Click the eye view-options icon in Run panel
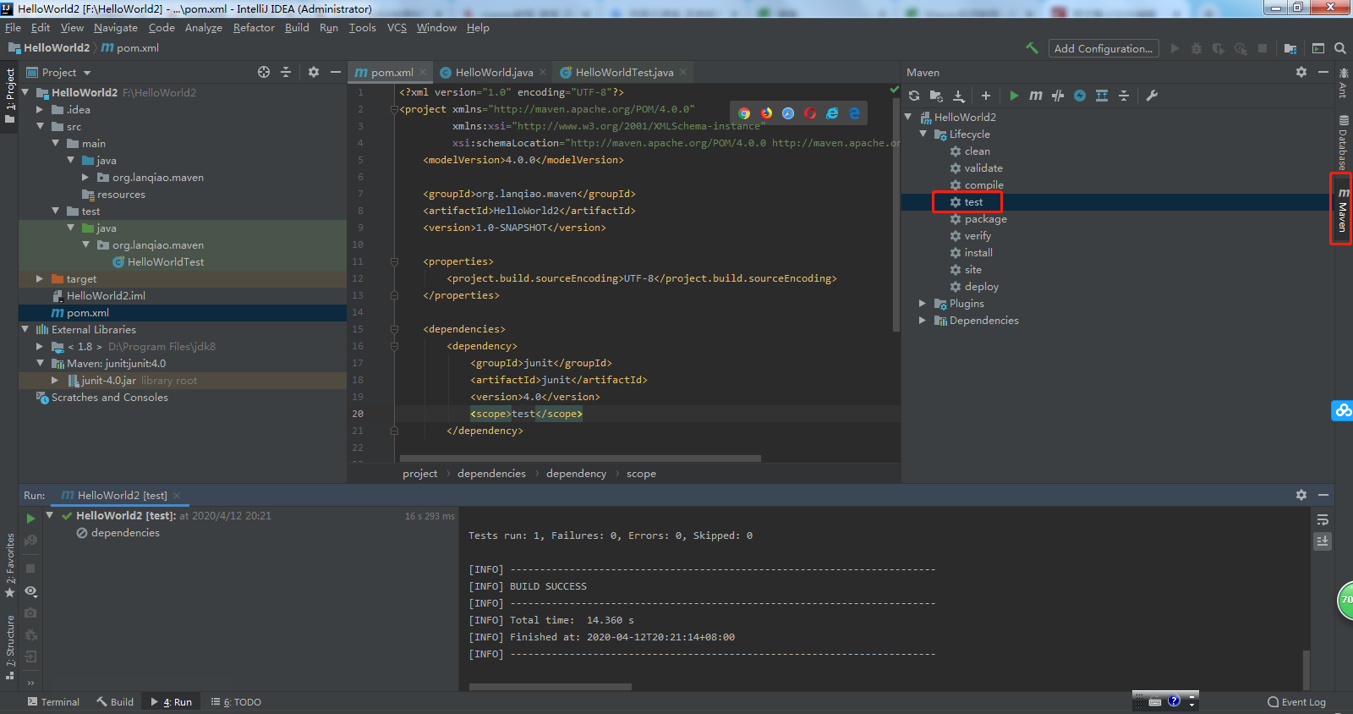 (x=30, y=591)
